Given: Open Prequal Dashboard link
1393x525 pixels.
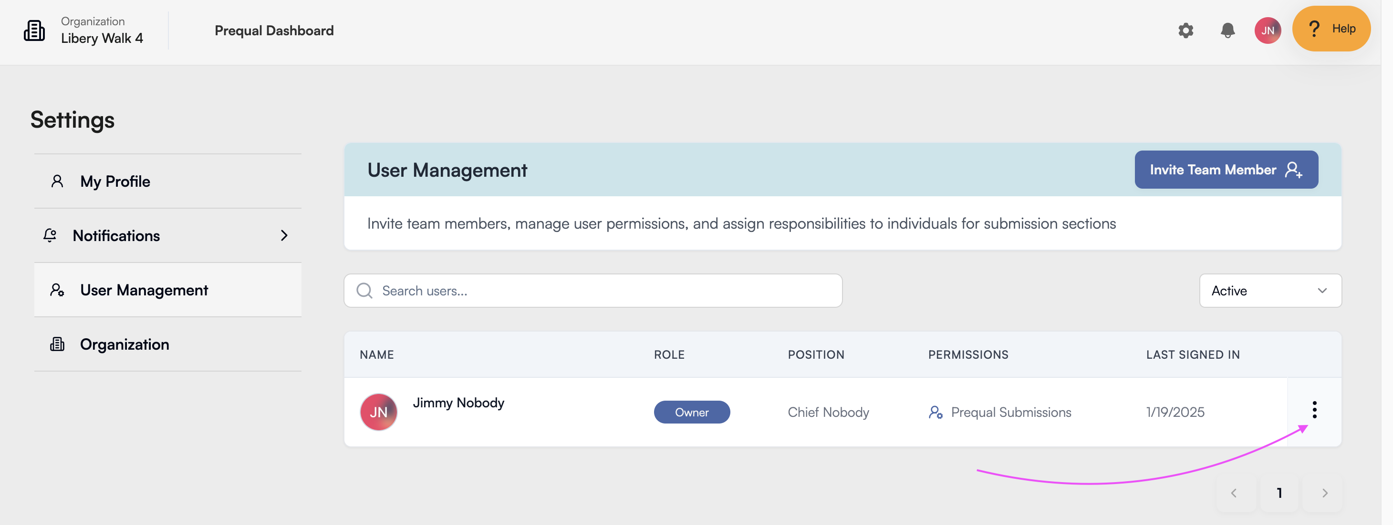Looking at the screenshot, I should tap(274, 31).
